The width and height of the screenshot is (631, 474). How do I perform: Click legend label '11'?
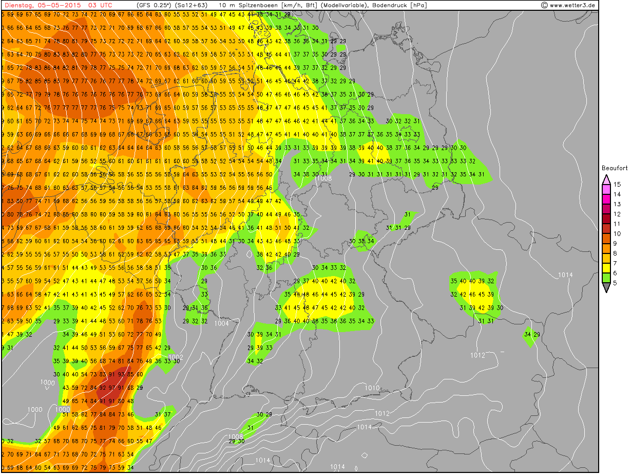click(618, 224)
